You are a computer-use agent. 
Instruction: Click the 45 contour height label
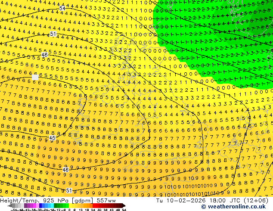52,138
